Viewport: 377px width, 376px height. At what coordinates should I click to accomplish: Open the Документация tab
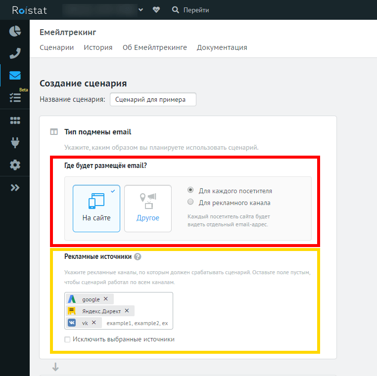222,47
